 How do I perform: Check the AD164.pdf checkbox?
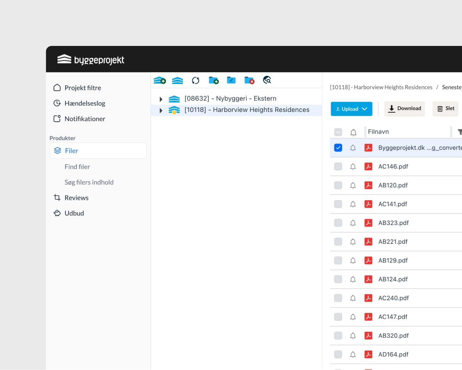pyautogui.click(x=338, y=354)
